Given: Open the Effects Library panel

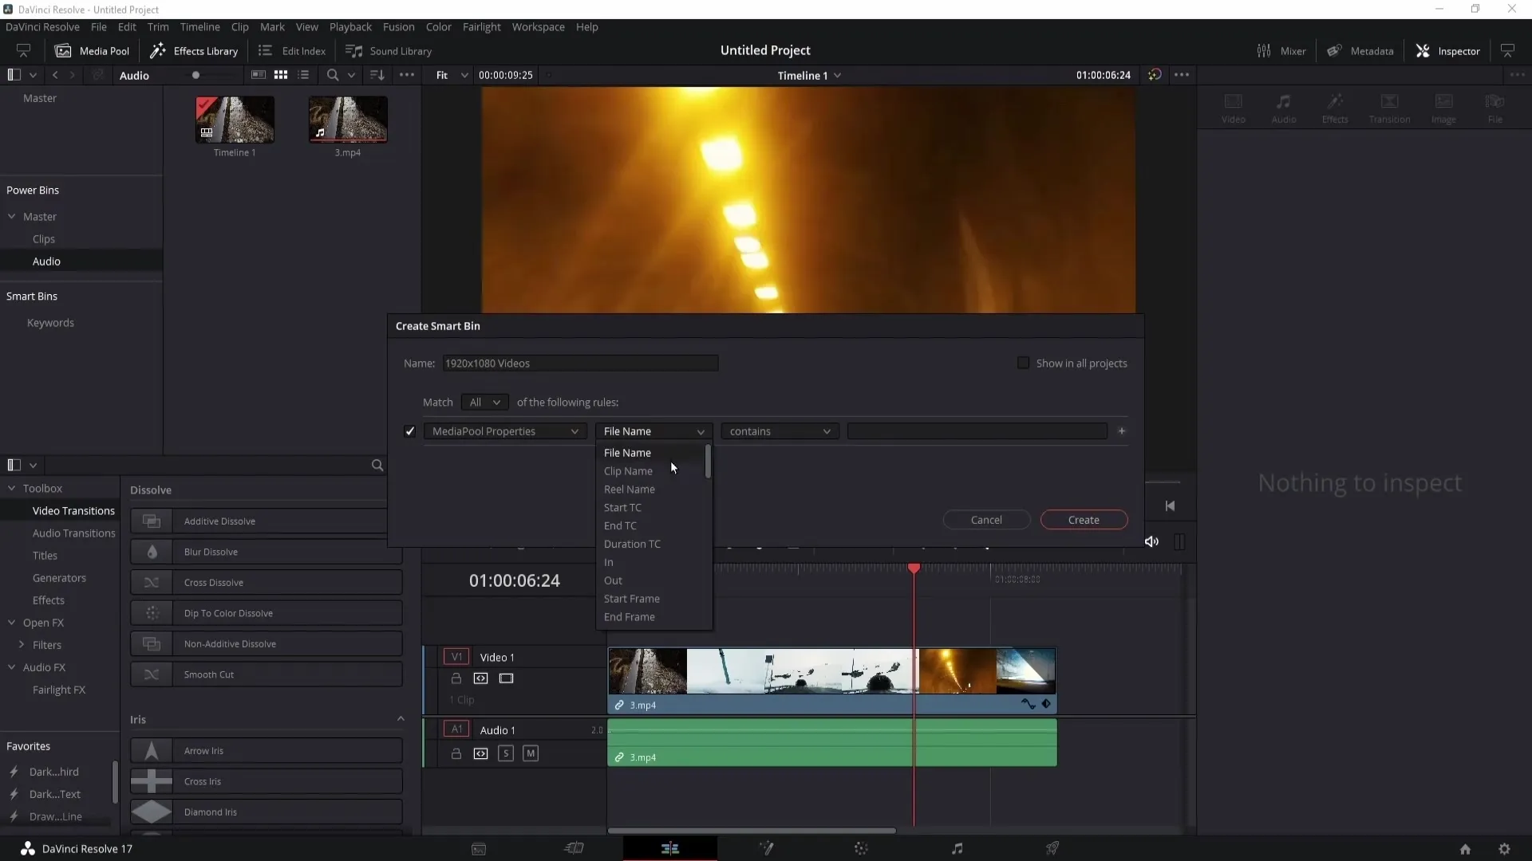Looking at the screenshot, I should coord(195,50).
